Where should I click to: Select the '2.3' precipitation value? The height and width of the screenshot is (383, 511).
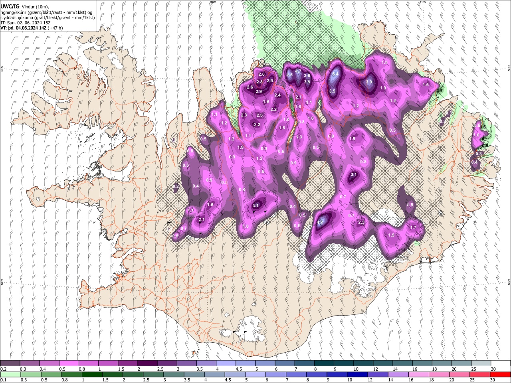click(244, 115)
